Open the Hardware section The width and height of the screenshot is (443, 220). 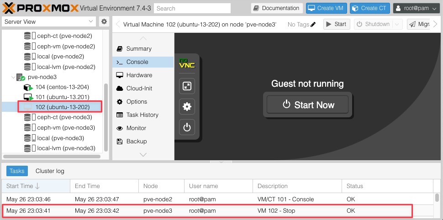pos(143,75)
